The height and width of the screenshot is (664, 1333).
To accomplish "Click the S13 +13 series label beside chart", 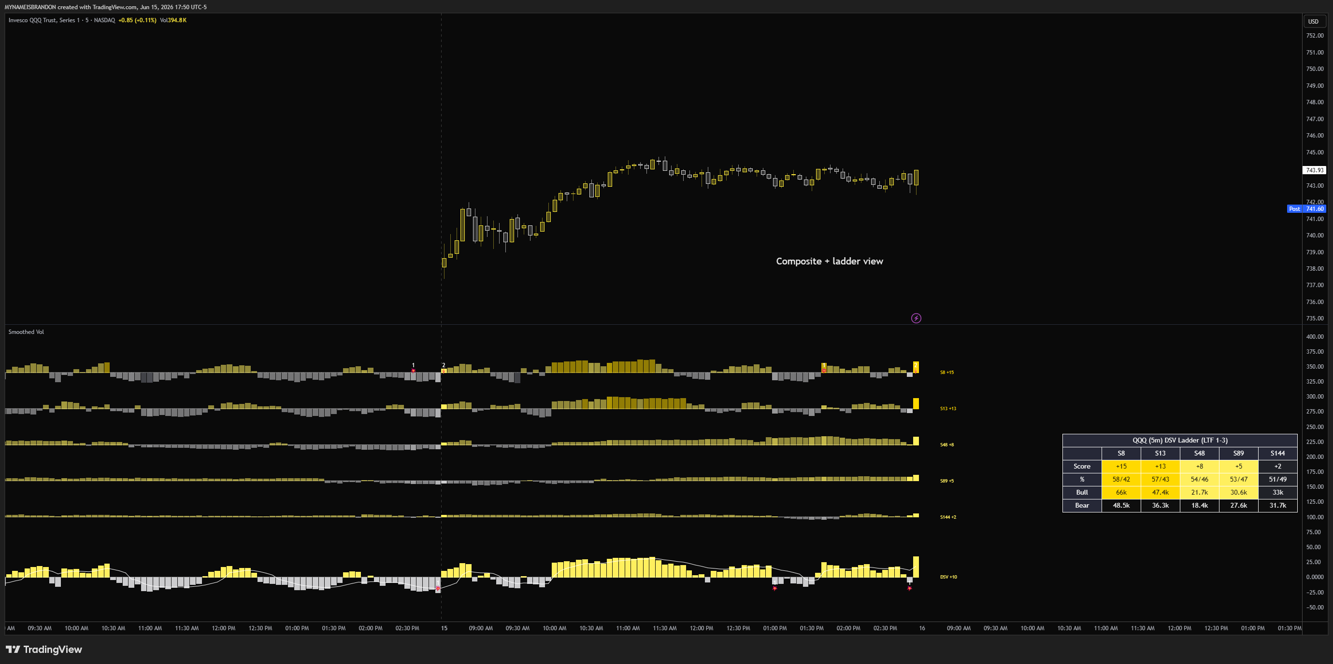I will (947, 409).
